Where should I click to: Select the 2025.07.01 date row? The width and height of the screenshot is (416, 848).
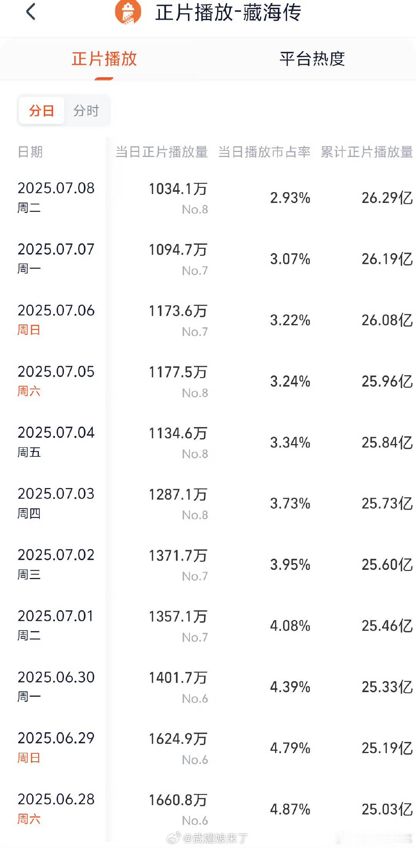coord(208,625)
